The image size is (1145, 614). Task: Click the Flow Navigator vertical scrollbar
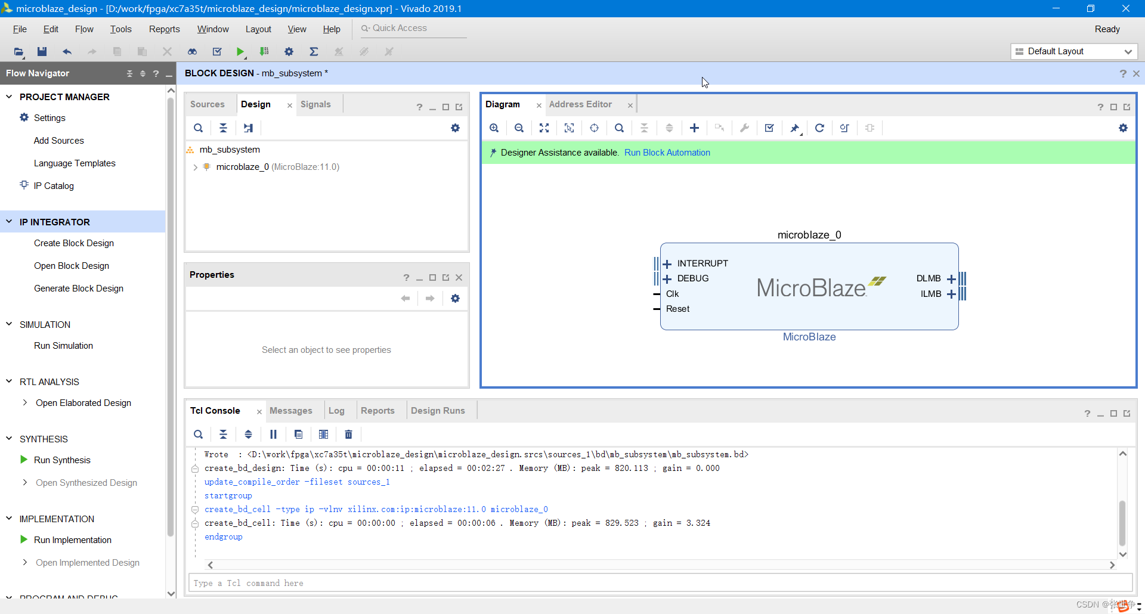(171, 316)
